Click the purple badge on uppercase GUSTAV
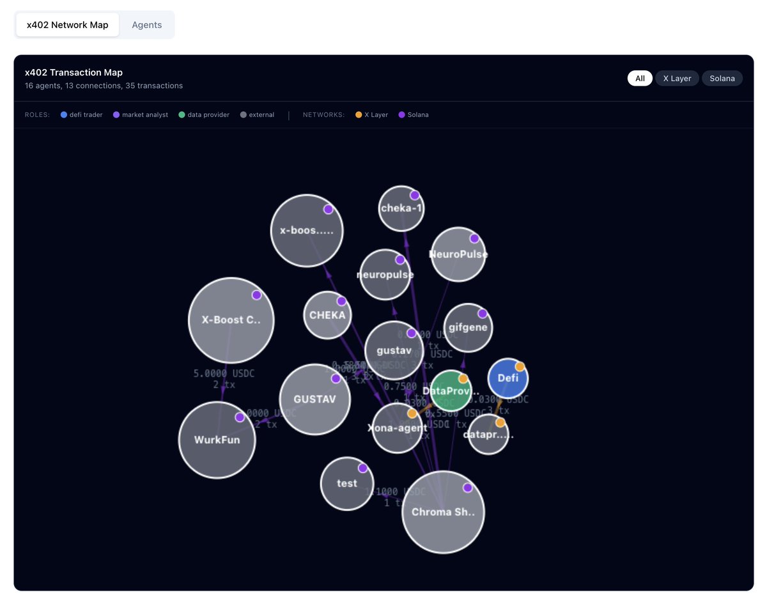This screenshot has width=767, height=604. click(x=336, y=379)
